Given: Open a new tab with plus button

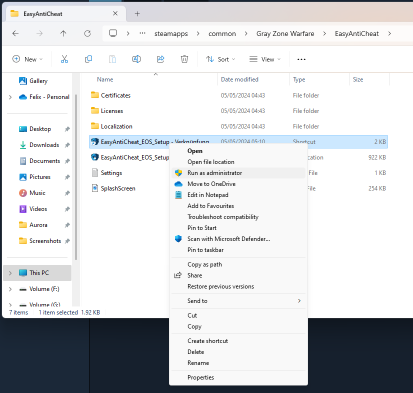Looking at the screenshot, I should point(137,13).
